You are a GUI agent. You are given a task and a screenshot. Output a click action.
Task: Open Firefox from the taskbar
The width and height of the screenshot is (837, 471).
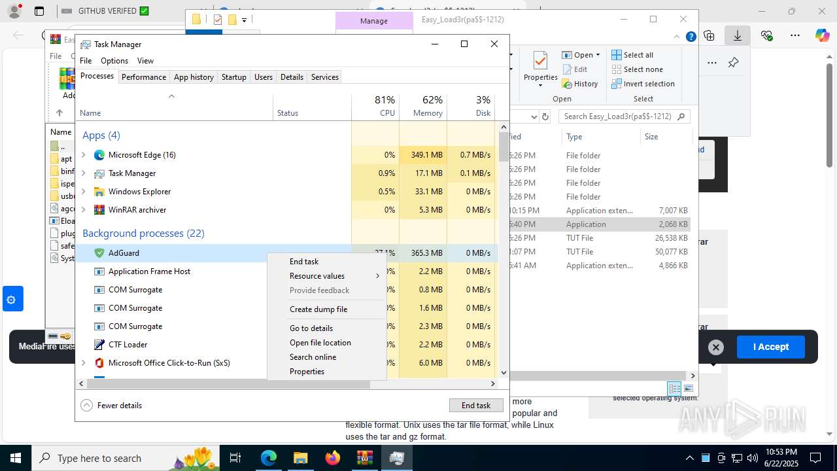click(x=333, y=458)
